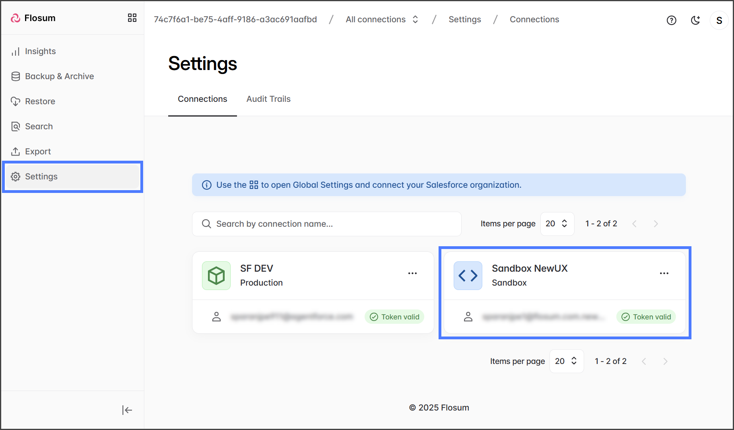Click the Settings breadcrumb link
Screen dimensions: 734x430
464,19
